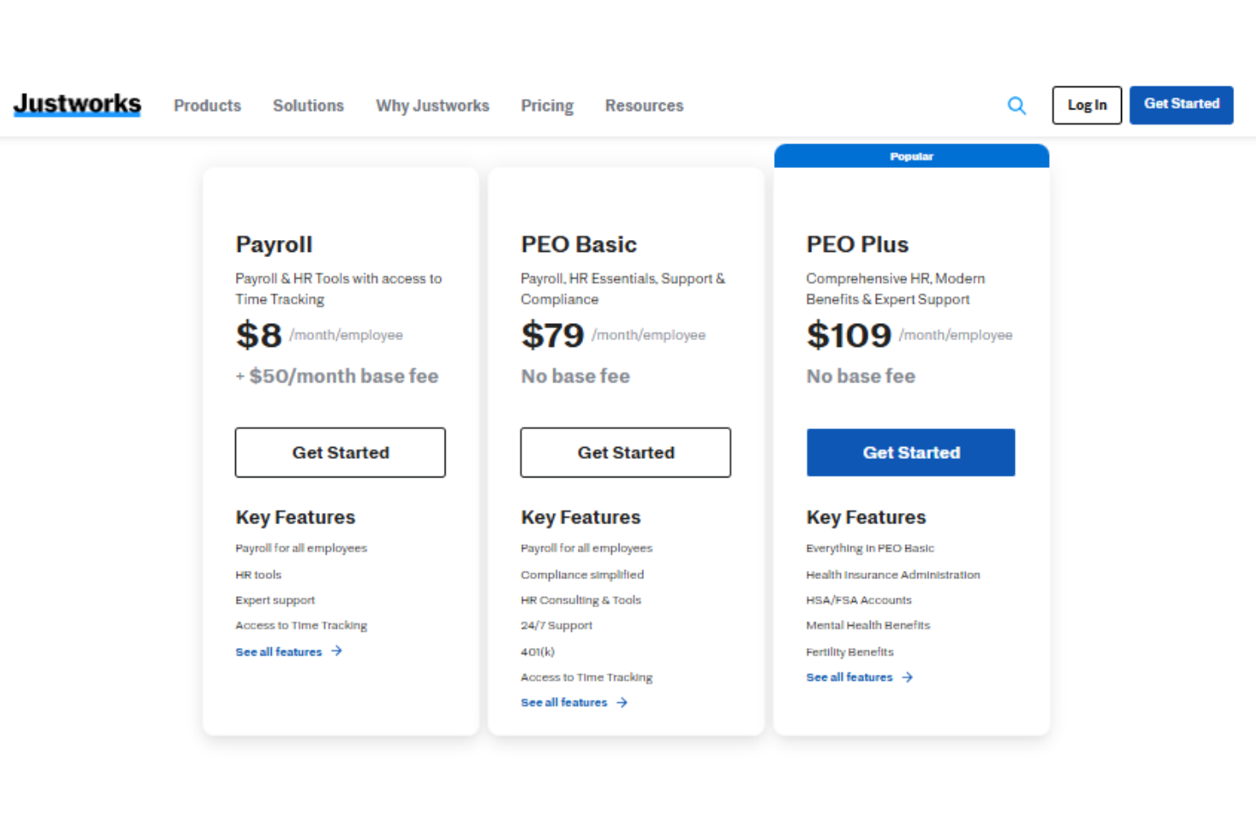This screenshot has height=837, width=1256.
Task: Get started with the PEO Basic plan
Action: coord(625,452)
